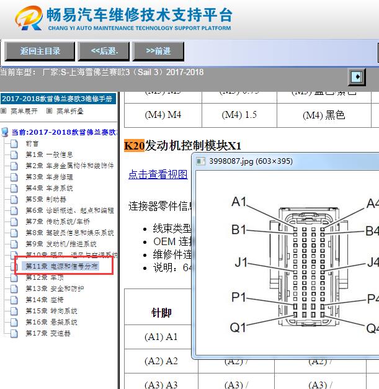Open 第13章 安全和防护 chapter

point(55,288)
